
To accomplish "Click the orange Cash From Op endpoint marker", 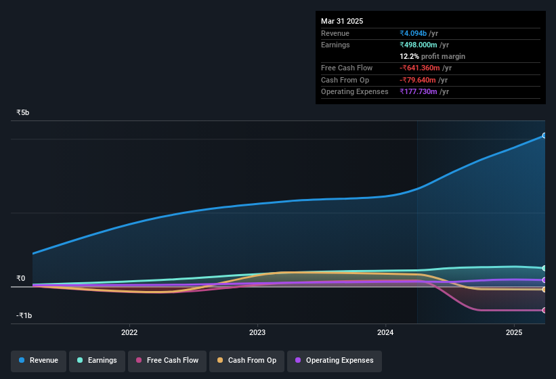I will coord(544,290).
